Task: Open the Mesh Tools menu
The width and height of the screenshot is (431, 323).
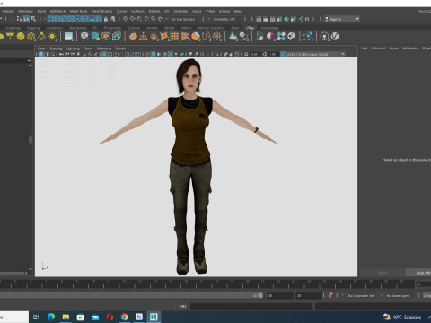Action: tap(78, 11)
